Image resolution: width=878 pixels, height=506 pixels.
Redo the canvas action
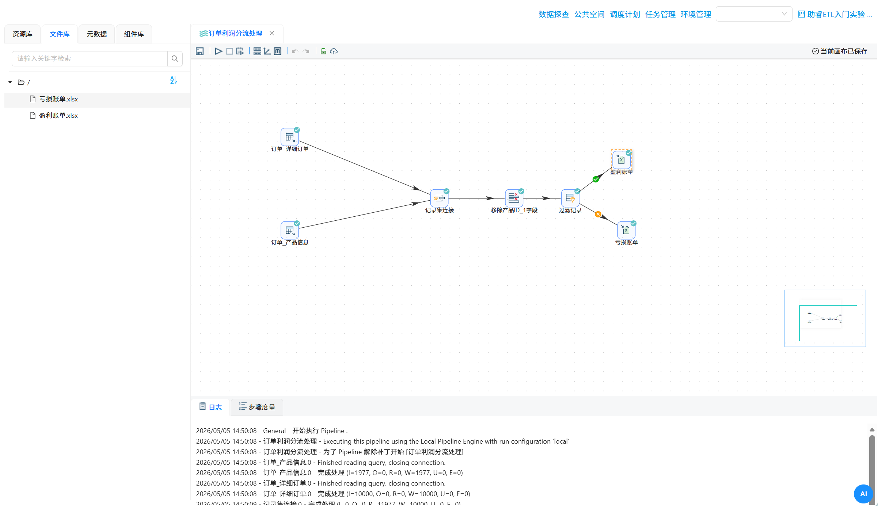306,51
